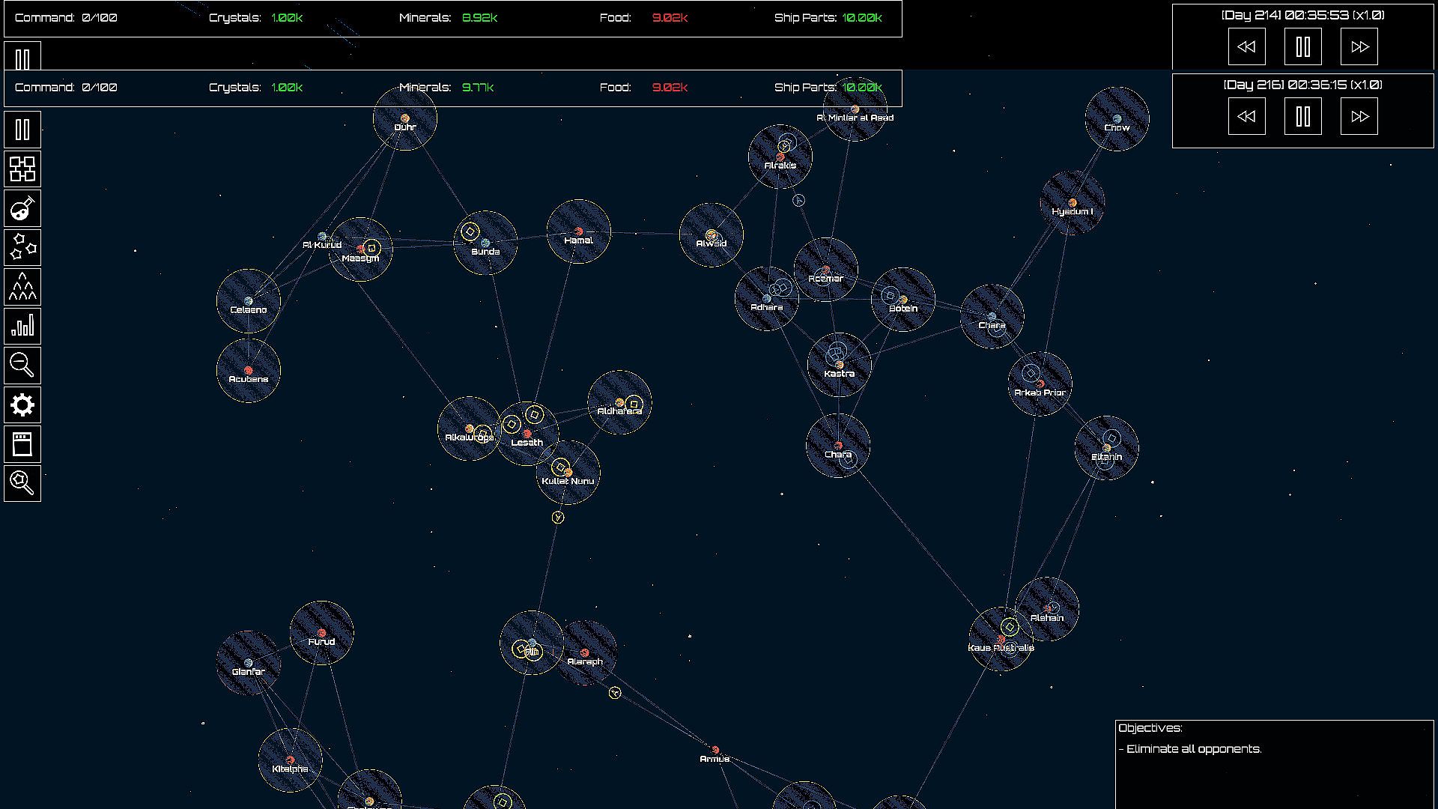Viewport: 1438px width, 809px height.
Task: Open the stars panel icon
Action: click(x=22, y=247)
